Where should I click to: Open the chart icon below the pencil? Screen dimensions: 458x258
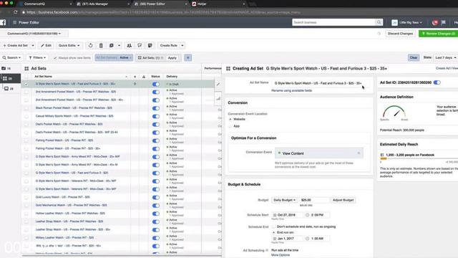click(218, 99)
